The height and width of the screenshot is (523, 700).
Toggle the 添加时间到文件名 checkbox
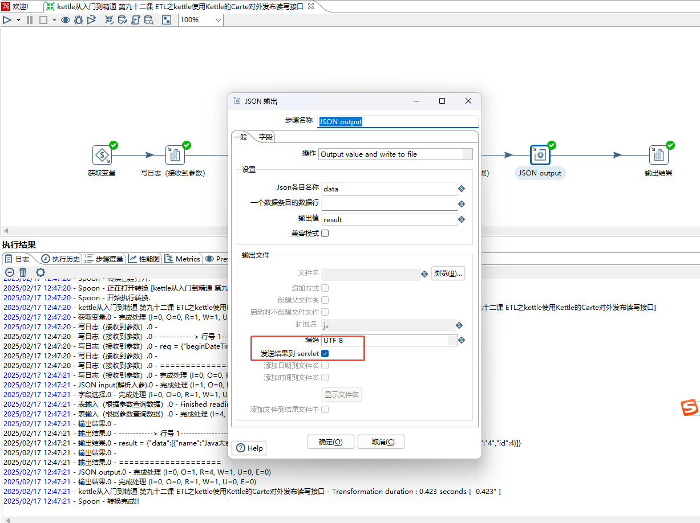325,377
